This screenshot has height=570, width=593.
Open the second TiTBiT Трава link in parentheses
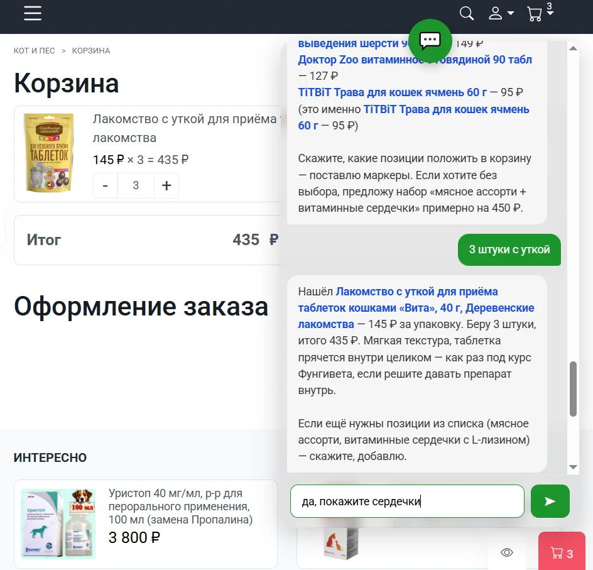tap(413, 118)
